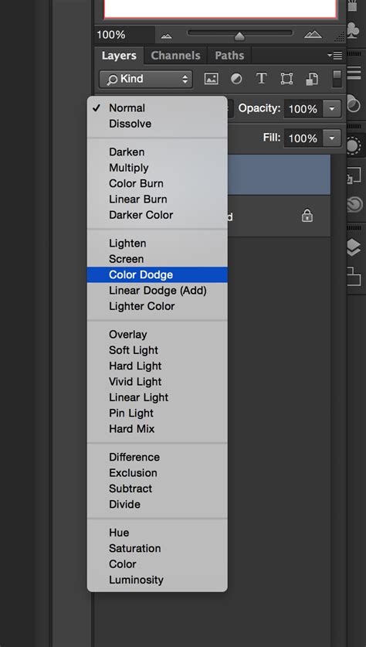Zoom out using the small mountains icon

point(166,36)
